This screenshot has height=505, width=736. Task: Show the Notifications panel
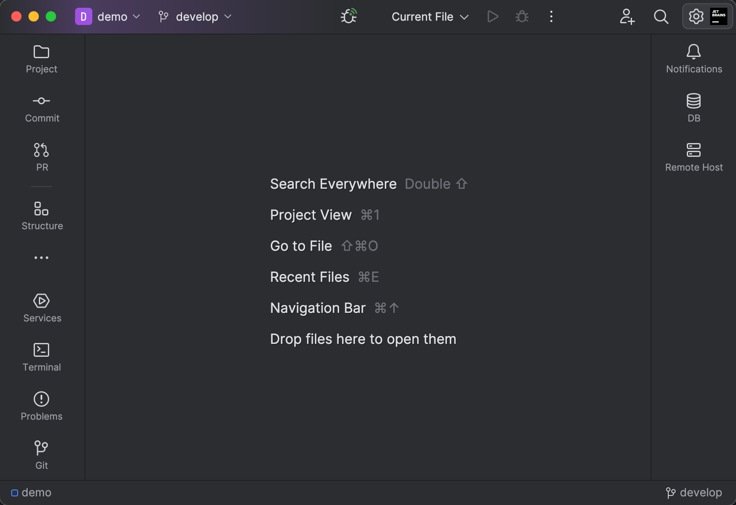(693, 58)
